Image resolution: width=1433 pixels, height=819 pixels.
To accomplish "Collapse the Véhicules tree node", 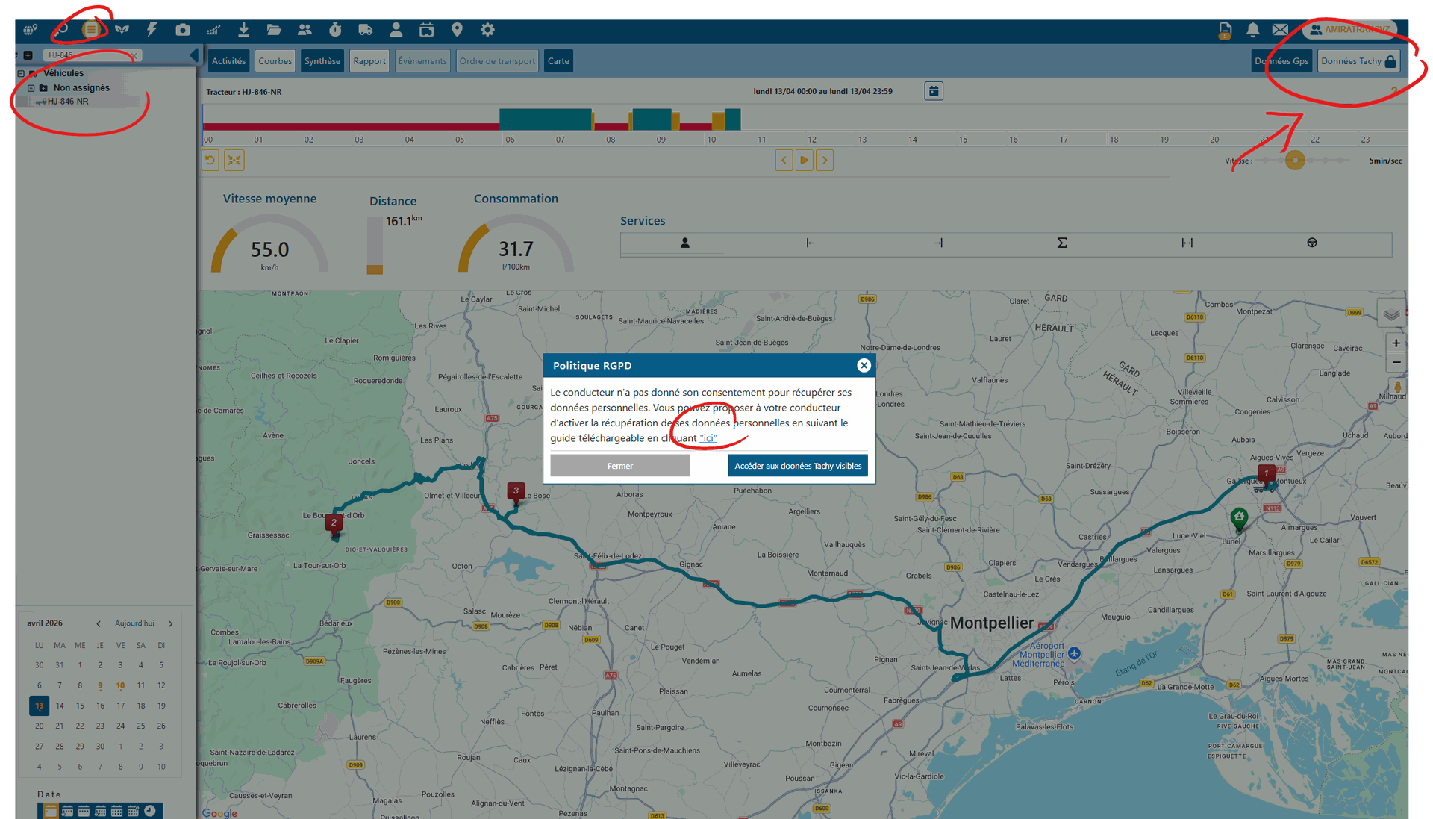I will (21, 73).
